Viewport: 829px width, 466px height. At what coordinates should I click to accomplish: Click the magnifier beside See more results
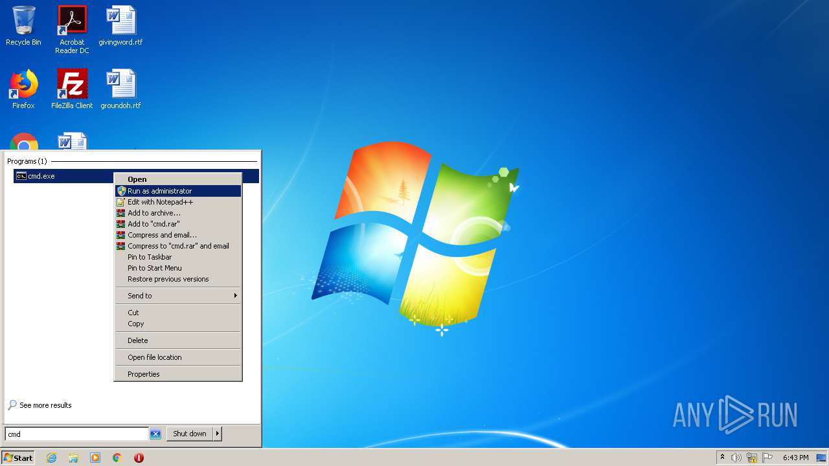click(x=12, y=405)
